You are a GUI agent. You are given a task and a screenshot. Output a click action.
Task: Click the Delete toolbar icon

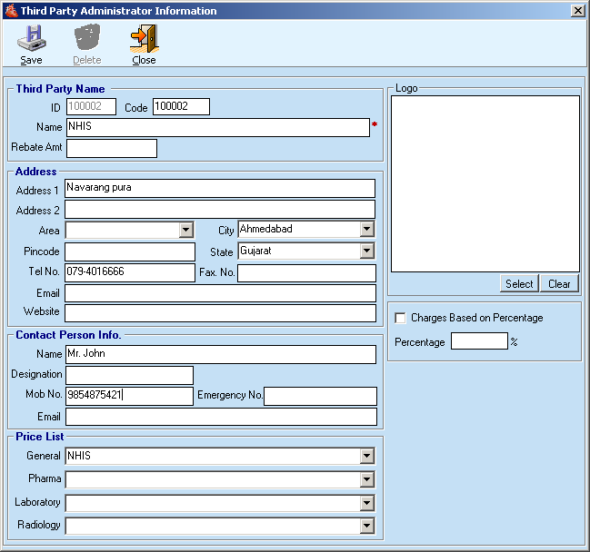(87, 38)
